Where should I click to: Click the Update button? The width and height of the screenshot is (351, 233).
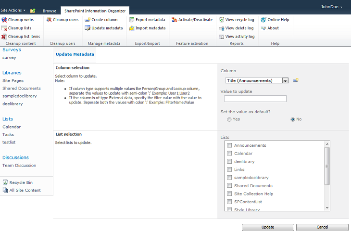[268, 227]
